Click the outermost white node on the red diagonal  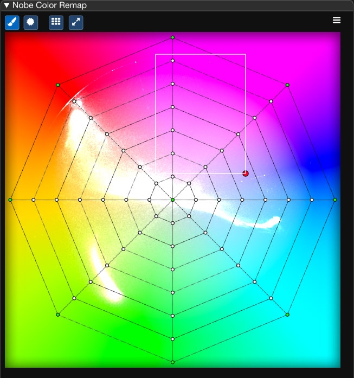(x=74, y=101)
